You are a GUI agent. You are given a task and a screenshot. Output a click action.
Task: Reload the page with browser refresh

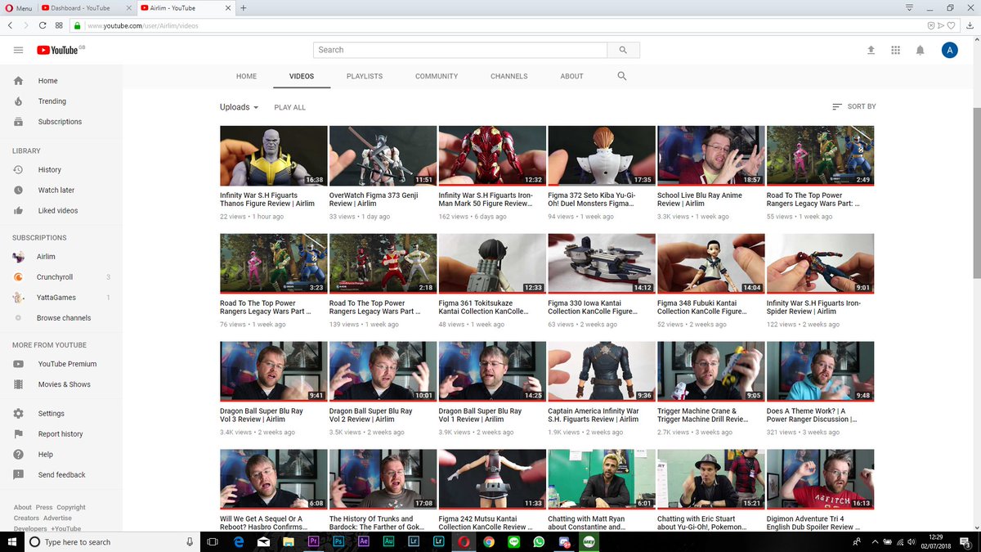(43, 25)
